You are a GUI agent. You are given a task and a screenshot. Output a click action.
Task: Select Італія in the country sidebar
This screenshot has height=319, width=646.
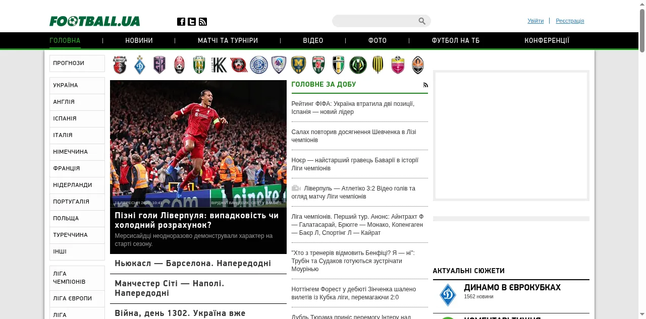(x=77, y=136)
